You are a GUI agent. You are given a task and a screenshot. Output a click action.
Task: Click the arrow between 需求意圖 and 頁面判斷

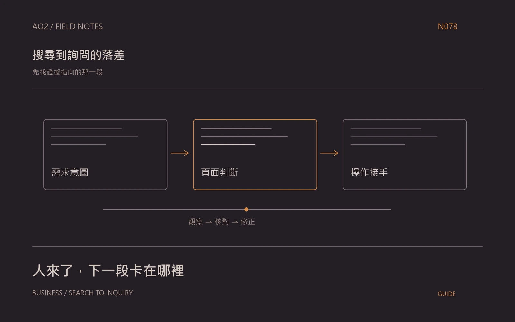point(180,153)
